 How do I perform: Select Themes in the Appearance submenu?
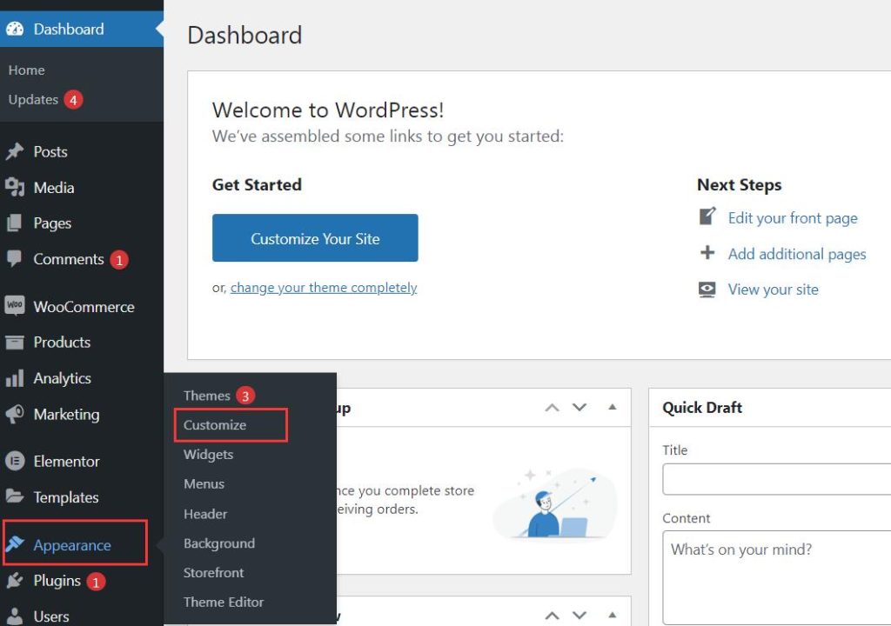coord(207,396)
